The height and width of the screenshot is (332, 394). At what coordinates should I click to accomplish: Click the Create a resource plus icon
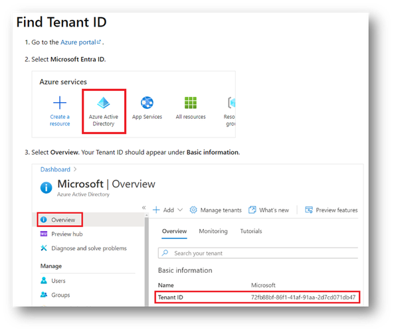[x=60, y=103]
